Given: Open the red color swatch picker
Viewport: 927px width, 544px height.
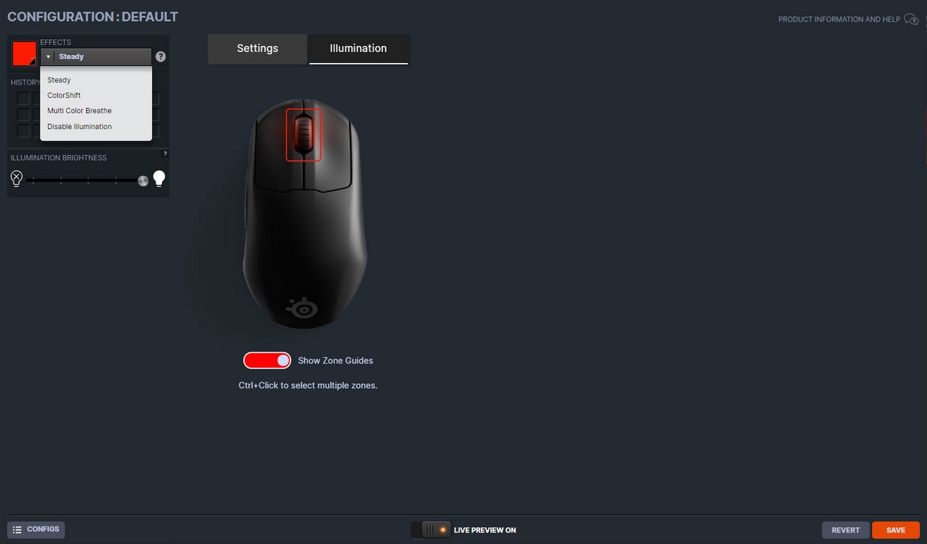Looking at the screenshot, I should pos(25,54).
